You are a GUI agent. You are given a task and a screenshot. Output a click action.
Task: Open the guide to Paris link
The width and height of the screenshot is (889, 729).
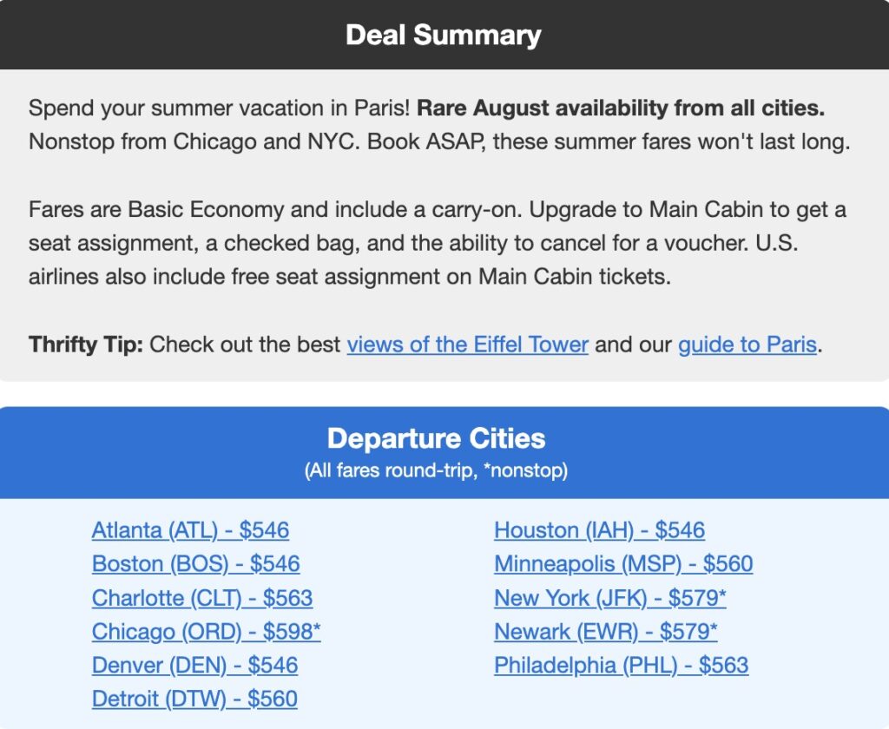pyautogui.click(x=747, y=345)
